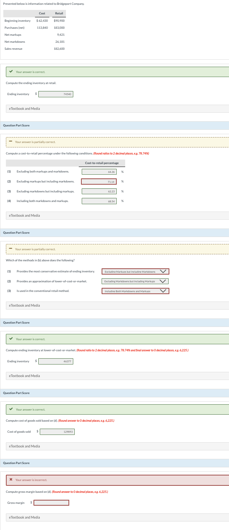Click the 26,181 net markdowns value

point(60,42)
